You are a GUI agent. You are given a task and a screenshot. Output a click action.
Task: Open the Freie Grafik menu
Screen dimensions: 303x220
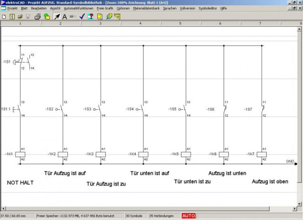click(105, 8)
